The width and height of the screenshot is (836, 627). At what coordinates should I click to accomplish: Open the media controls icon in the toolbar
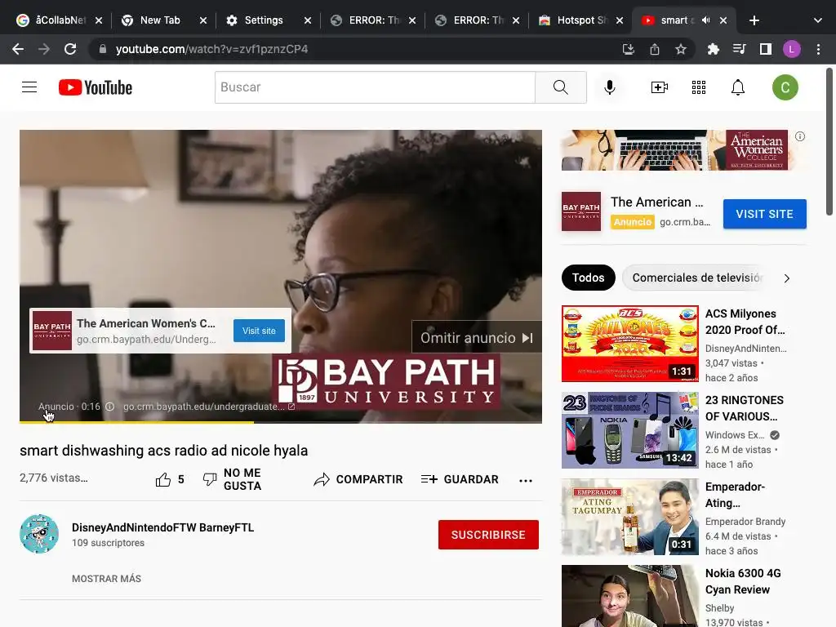[739, 49]
